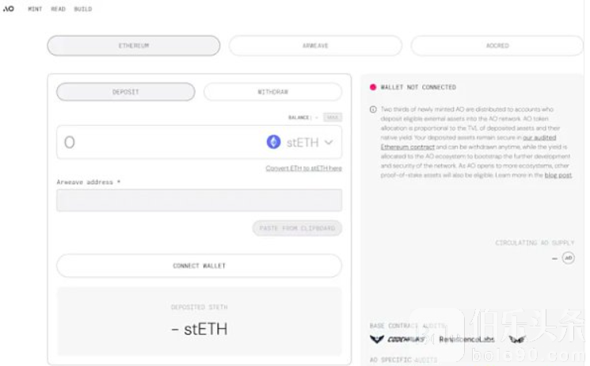Click the Paste From Clipboard button

297,228
